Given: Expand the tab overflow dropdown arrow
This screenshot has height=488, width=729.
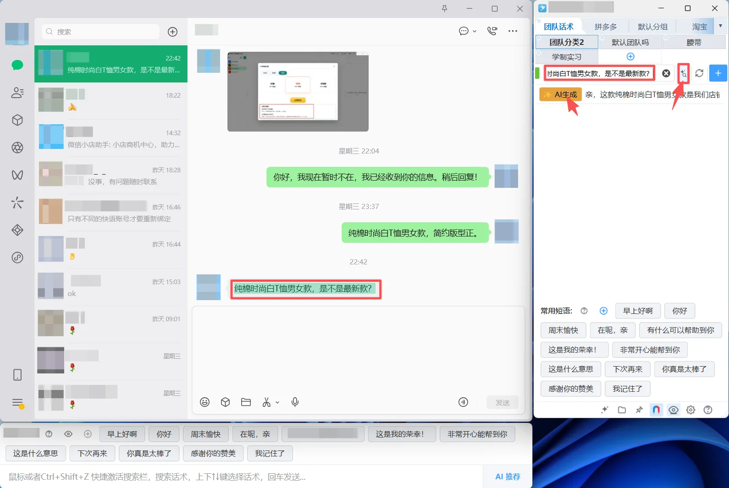Looking at the screenshot, I should pyautogui.click(x=721, y=26).
